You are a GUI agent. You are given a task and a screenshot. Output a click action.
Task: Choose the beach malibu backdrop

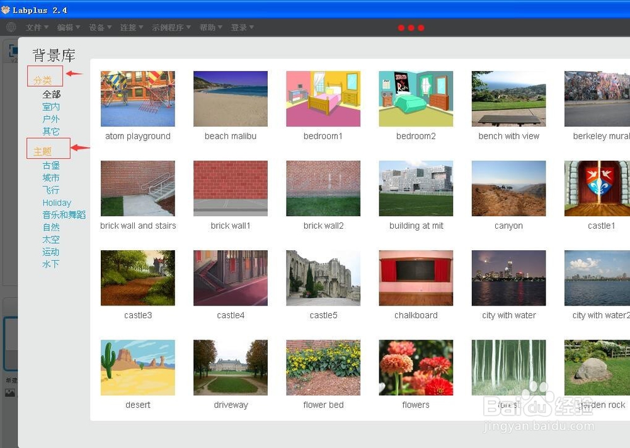pos(231,99)
